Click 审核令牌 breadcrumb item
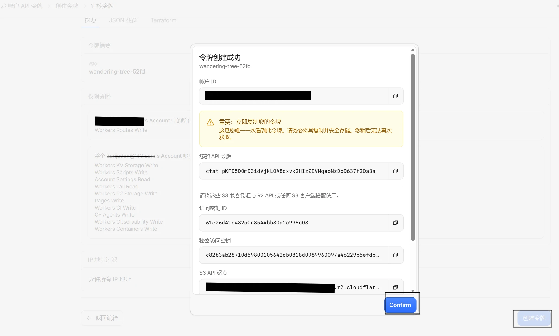The width and height of the screenshot is (559, 336). click(x=102, y=6)
